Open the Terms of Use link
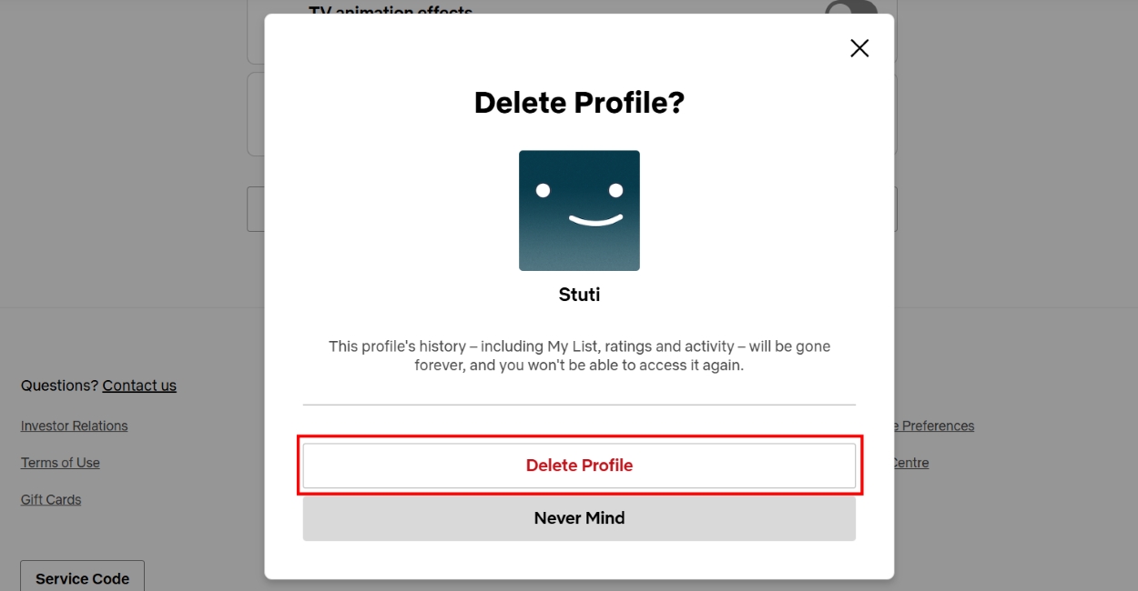 coord(60,462)
